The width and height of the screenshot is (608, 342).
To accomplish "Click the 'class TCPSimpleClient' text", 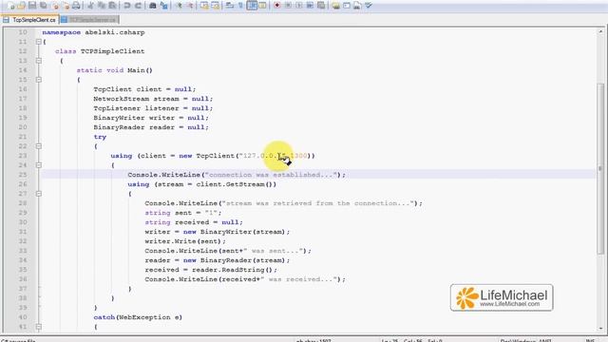I will 100,51.
